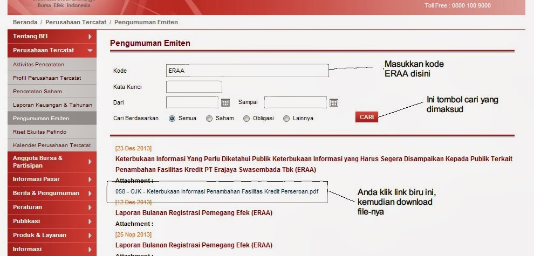The height and width of the screenshot is (256, 534).
Task: Expand the Berita & Pengumuman arrow
Action: point(90,193)
